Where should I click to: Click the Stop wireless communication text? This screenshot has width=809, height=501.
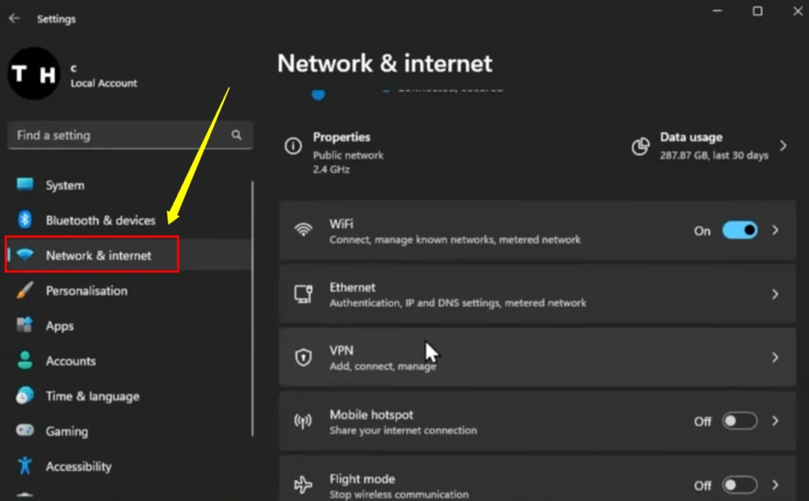[x=399, y=495]
